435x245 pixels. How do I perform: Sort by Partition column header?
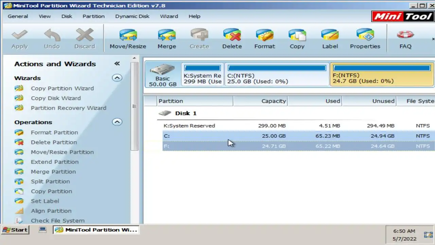195,101
